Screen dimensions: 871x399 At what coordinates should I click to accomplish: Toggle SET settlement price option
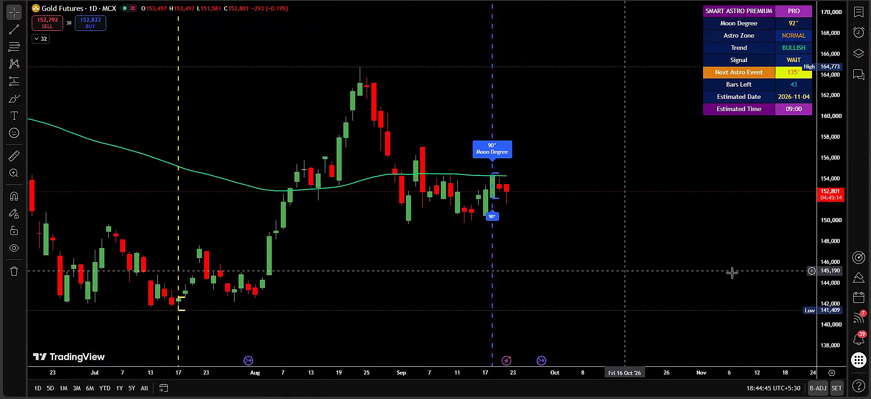coord(837,388)
